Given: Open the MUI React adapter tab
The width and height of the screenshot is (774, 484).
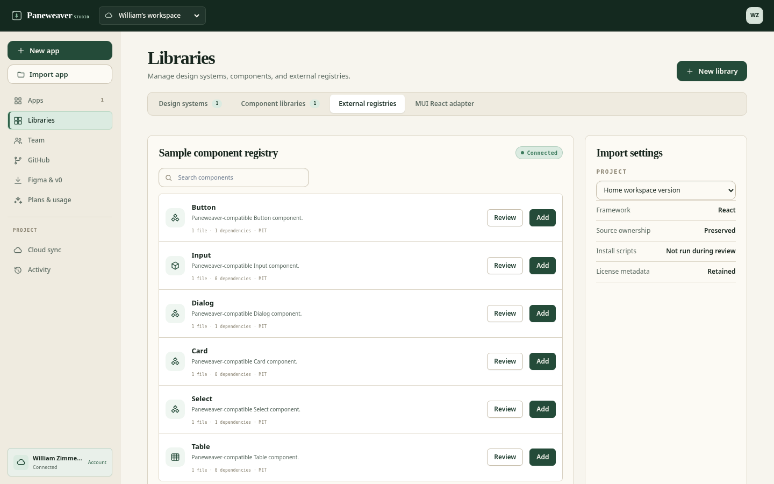Looking at the screenshot, I should click(445, 104).
